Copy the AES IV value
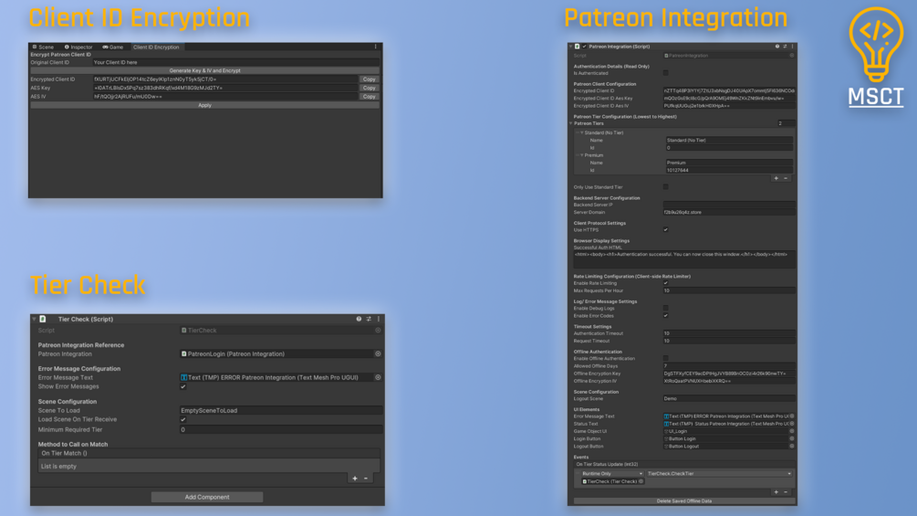 pos(369,97)
